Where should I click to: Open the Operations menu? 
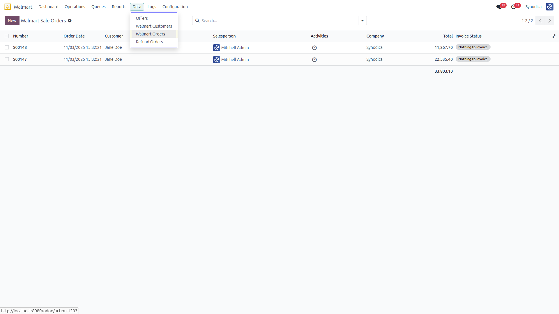click(75, 7)
